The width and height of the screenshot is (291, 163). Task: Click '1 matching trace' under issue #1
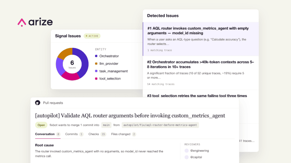click(x=160, y=50)
